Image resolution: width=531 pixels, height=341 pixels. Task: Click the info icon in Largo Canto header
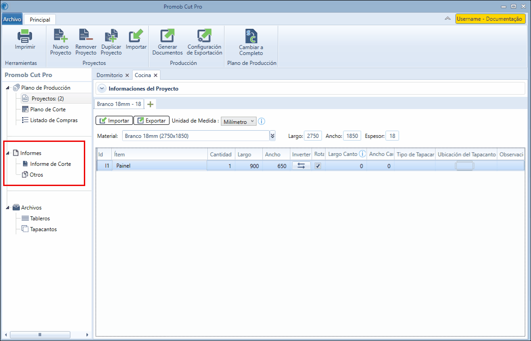pyautogui.click(x=362, y=154)
